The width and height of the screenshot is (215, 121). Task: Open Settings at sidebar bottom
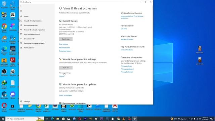click(x=27, y=102)
